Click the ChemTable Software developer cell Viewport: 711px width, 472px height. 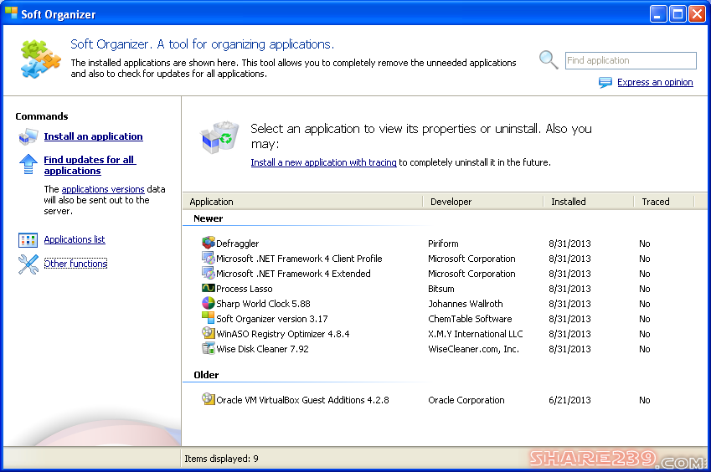[470, 319]
